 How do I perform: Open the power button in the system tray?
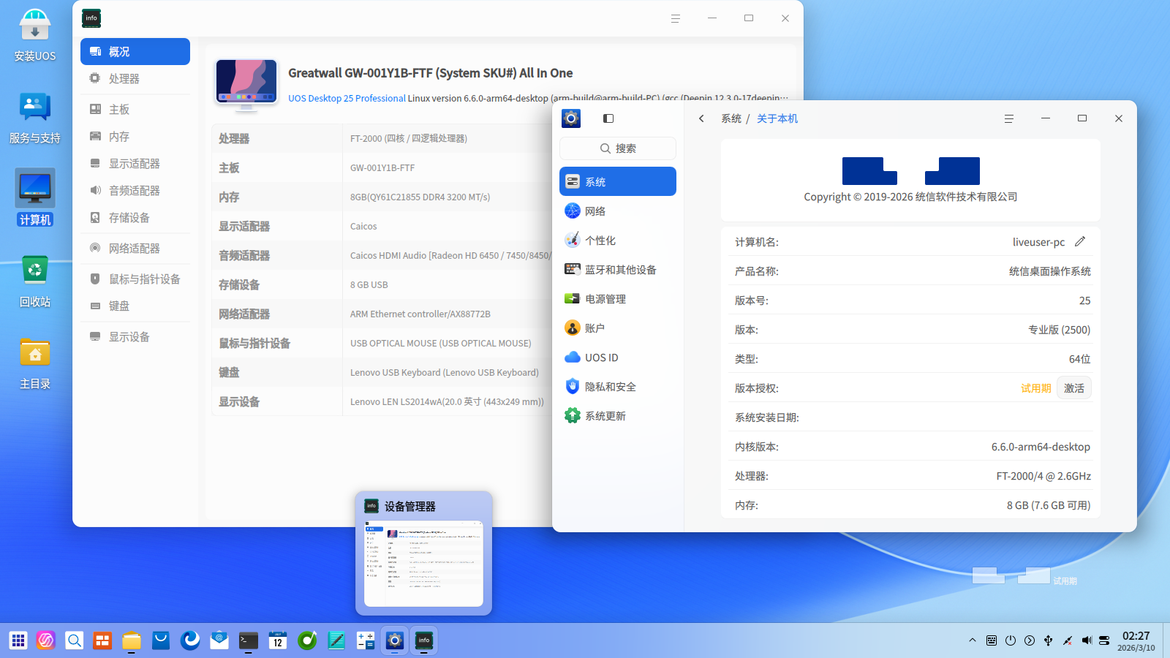click(1011, 640)
